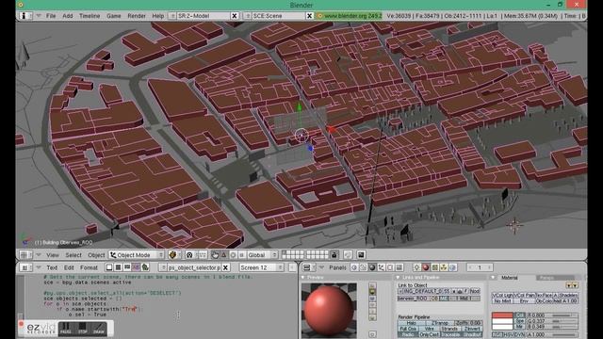603x339 pixels.
Task: Click the red material preview sphere
Action: [x=329, y=311]
